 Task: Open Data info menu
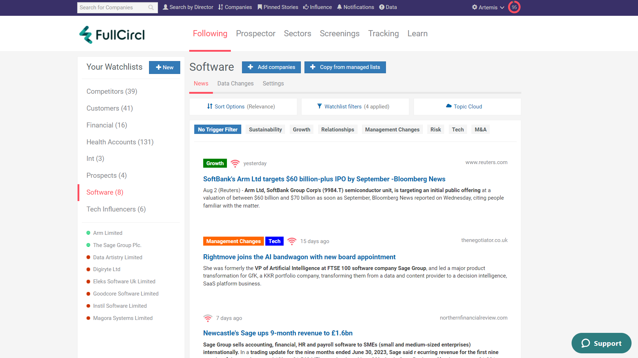coord(388,7)
